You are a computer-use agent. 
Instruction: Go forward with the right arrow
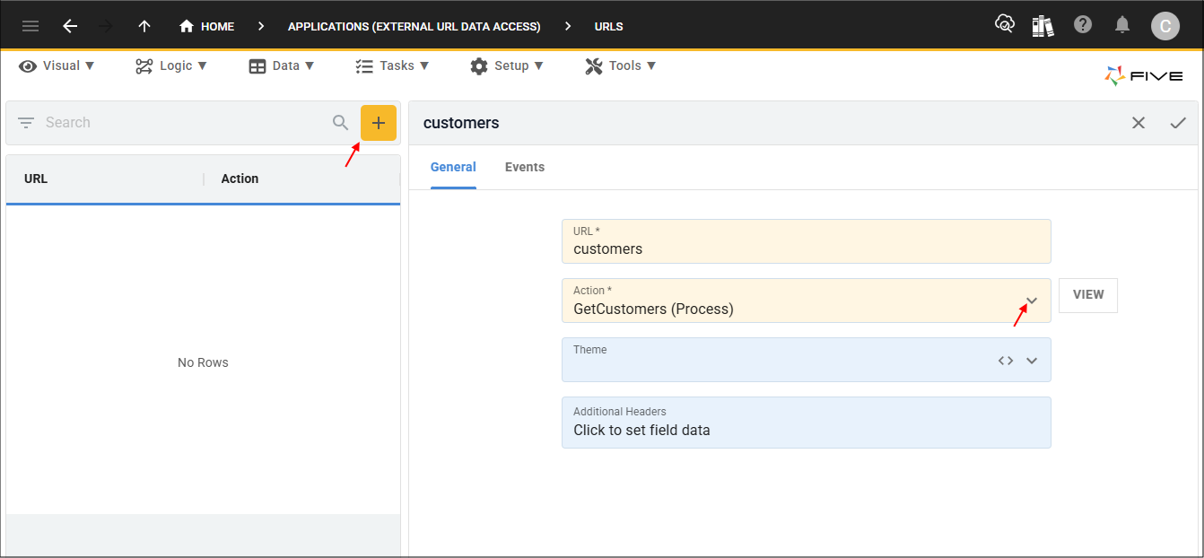pyautogui.click(x=106, y=26)
